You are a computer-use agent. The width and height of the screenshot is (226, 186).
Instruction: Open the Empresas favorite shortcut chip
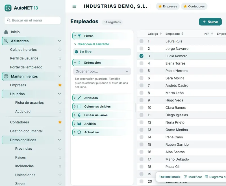168,6
